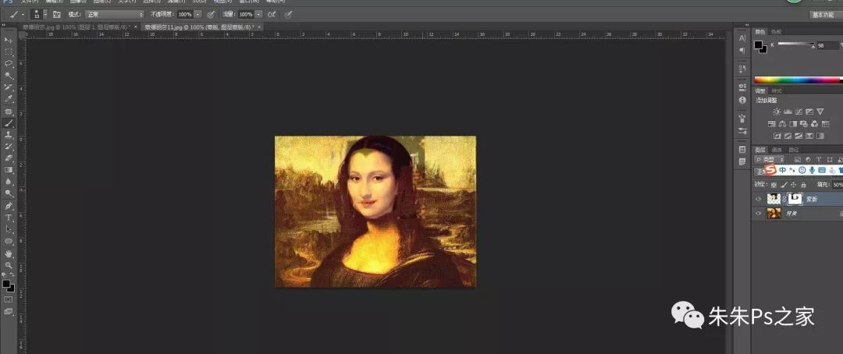This screenshot has width=843, height=354.
Task: Select the Healing Brush tool
Action: (9, 112)
